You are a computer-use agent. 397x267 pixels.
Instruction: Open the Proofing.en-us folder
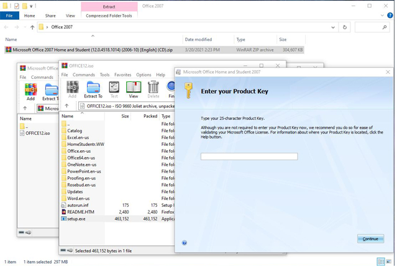(x=81, y=178)
